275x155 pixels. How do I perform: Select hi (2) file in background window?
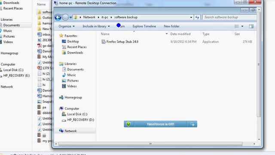click(x=46, y=74)
